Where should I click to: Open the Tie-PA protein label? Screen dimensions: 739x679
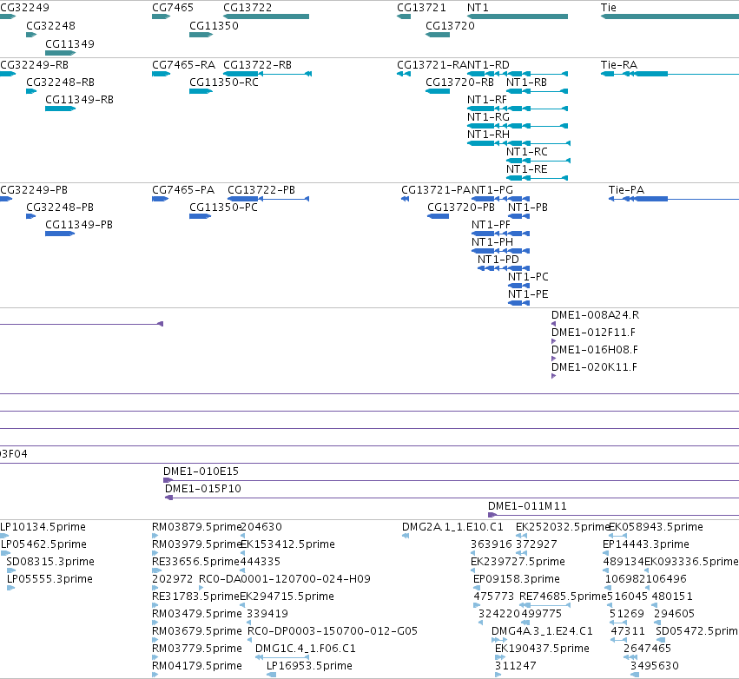[626, 190]
